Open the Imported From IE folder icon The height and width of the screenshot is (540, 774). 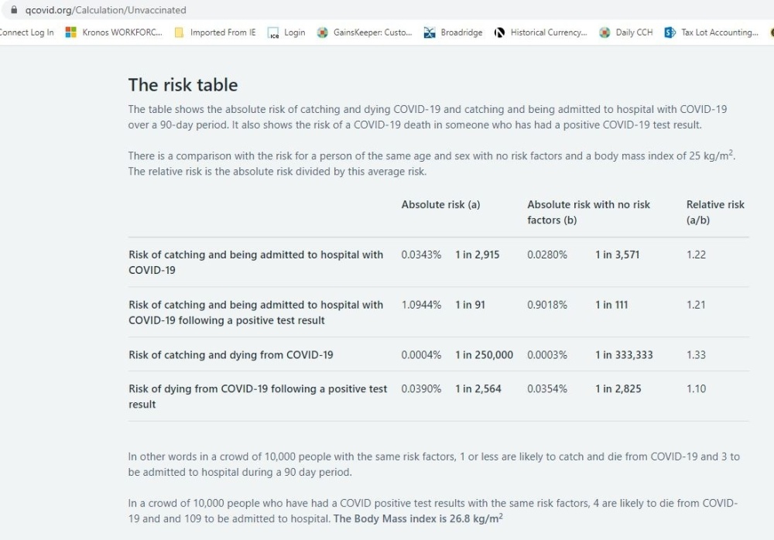pos(180,32)
